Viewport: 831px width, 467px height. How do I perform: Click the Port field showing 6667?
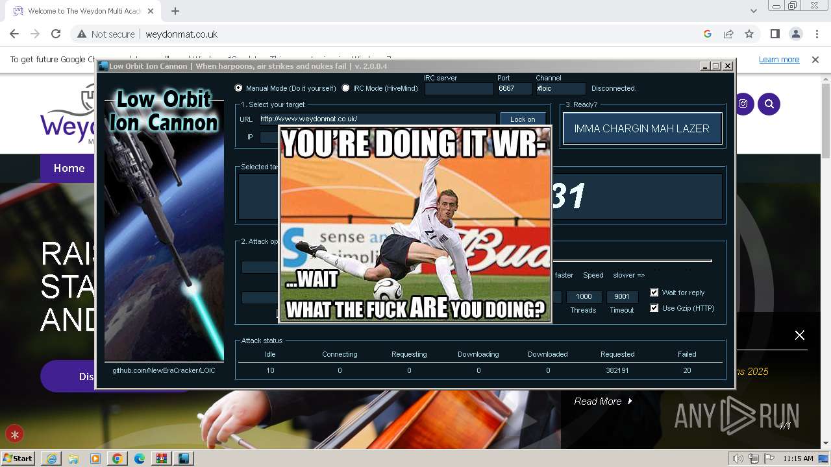pyautogui.click(x=514, y=89)
